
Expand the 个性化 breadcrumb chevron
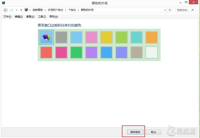[78, 10]
